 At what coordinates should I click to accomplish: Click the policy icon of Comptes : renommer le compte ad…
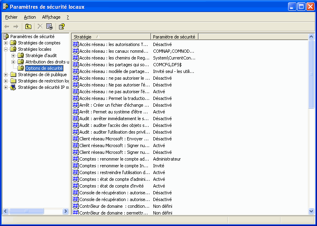(x=76, y=159)
